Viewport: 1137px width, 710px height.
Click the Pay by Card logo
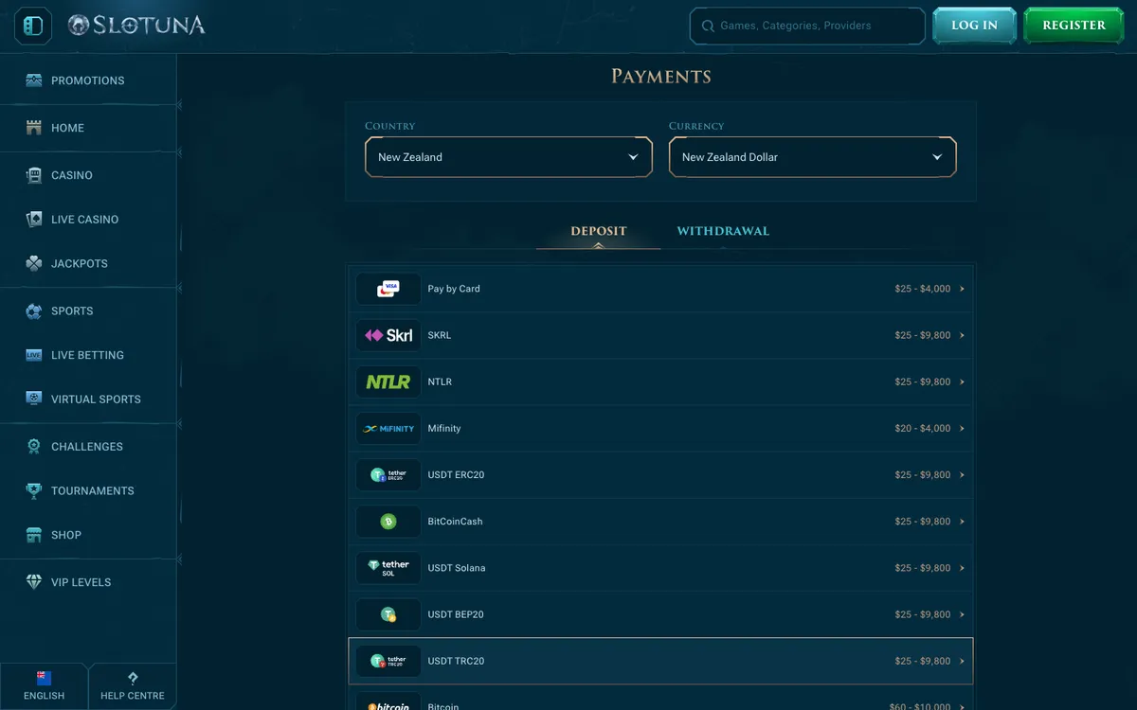coord(388,289)
